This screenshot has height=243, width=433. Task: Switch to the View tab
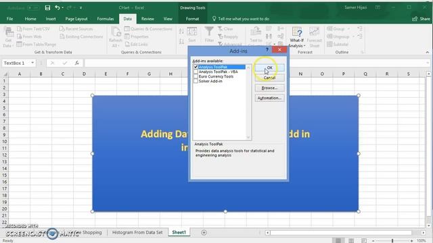point(168,19)
